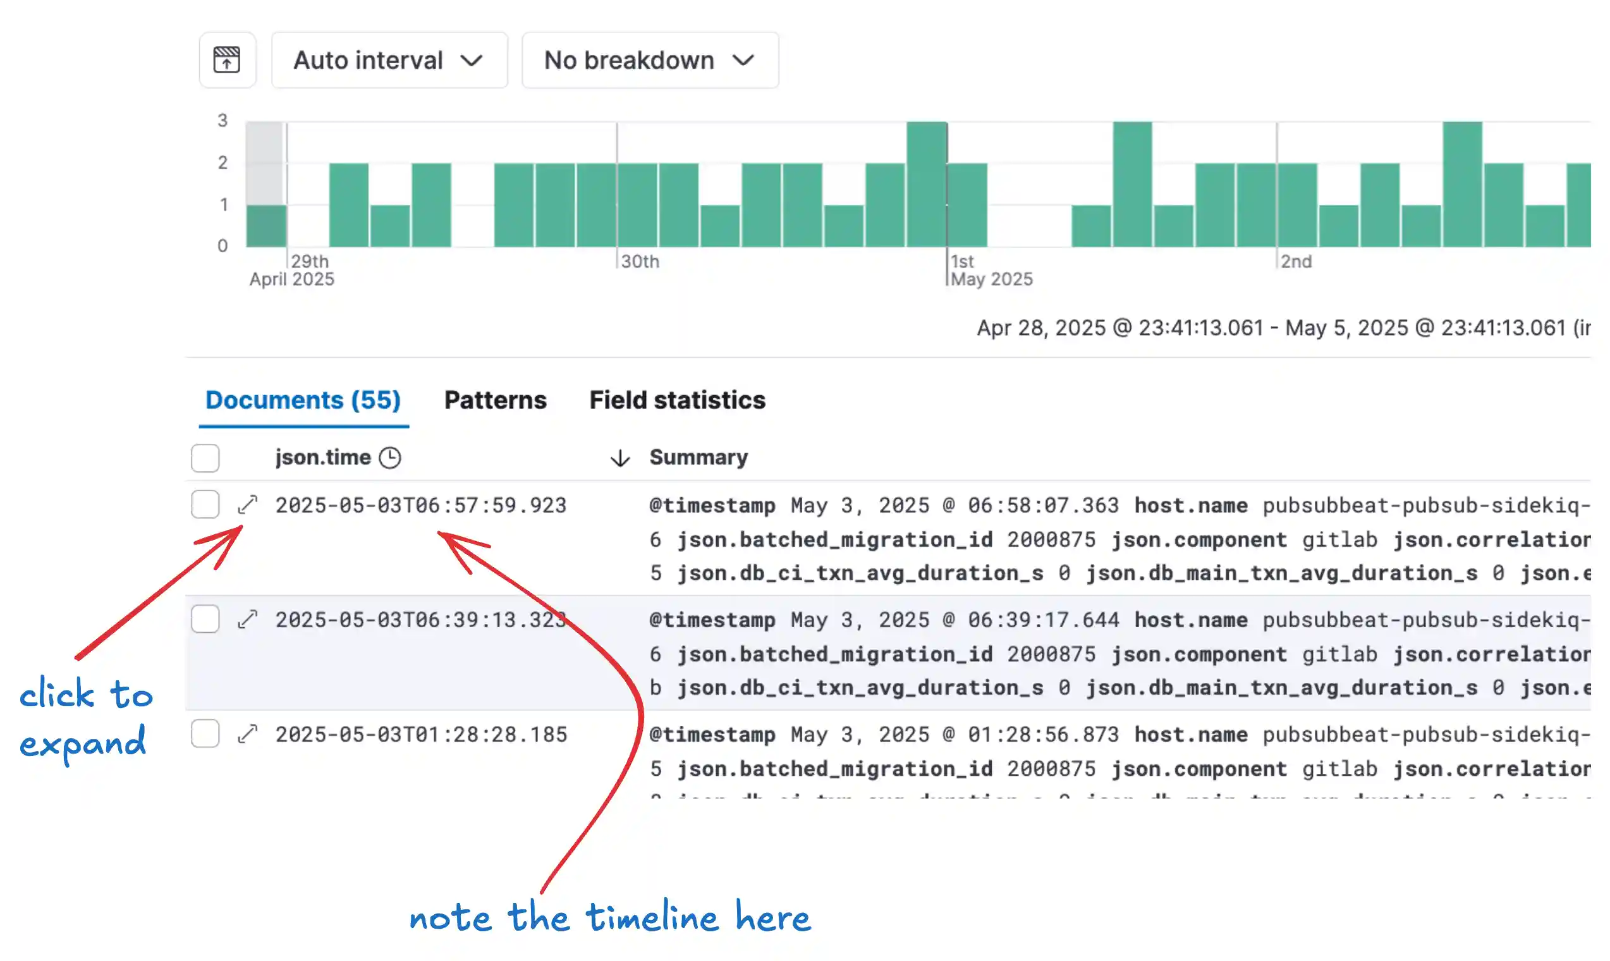
Task: Expand the 2025-05-03T06:57:59.923 document
Action: point(248,505)
